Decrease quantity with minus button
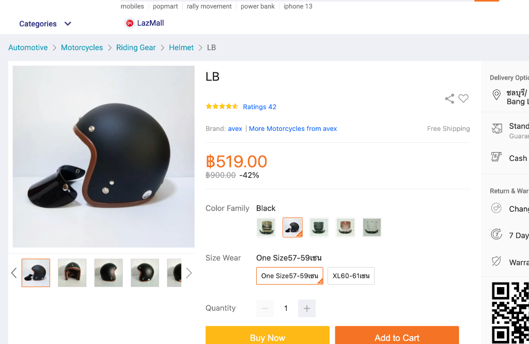Viewport: 529px width, 344px height. click(265, 308)
